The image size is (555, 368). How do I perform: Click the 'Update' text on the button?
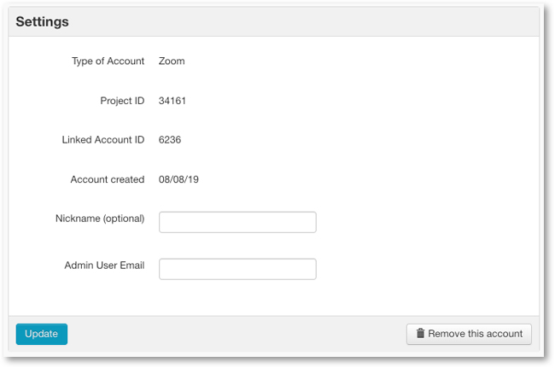coord(42,334)
